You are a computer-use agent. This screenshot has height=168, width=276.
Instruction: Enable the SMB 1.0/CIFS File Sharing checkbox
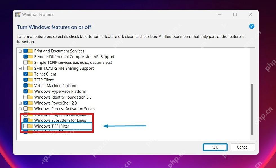click(26, 68)
